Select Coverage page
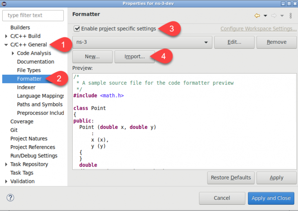 (x=22, y=122)
